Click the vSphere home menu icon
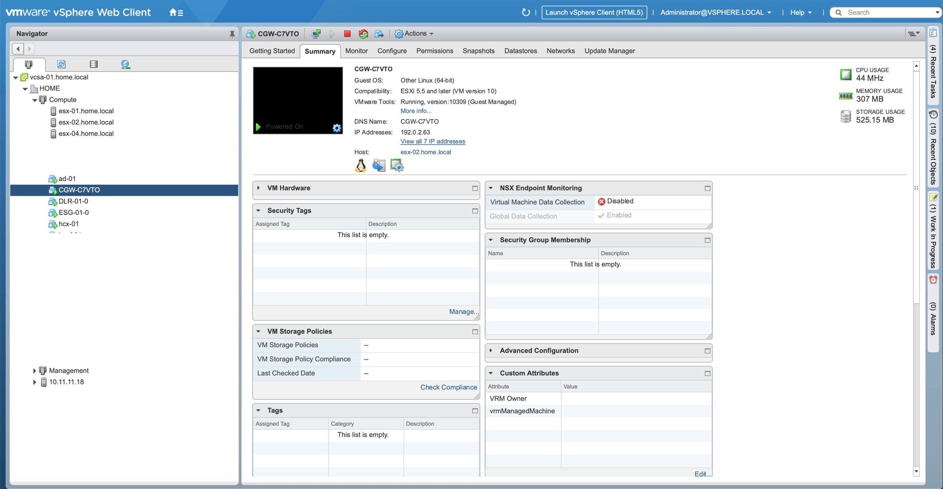Screen dimensions: 943x489 (176, 13)
